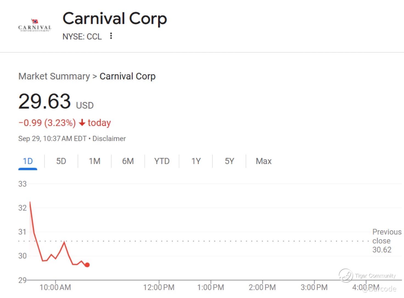The image size is (404, 298).
Task: Click the red down arrow icon
Action: 82,123
